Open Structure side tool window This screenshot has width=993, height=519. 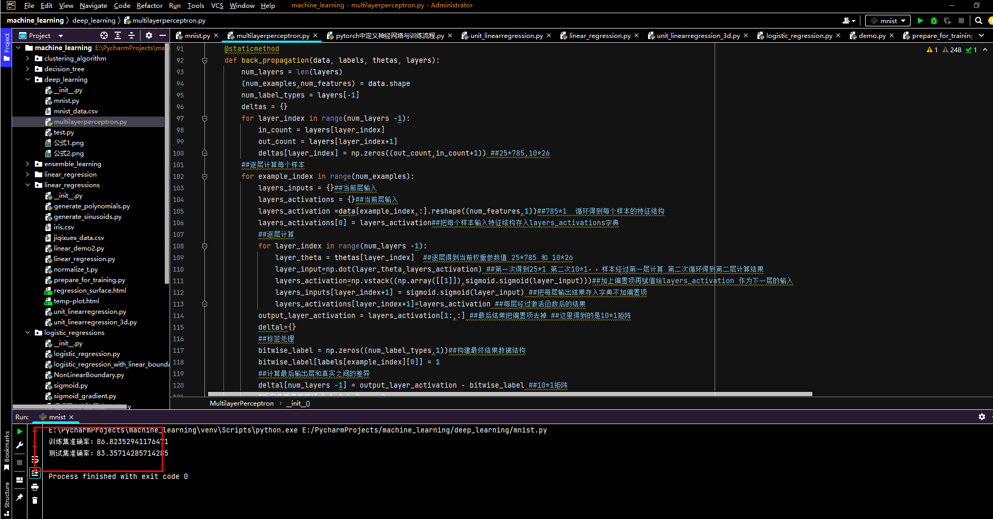[x=6, y=498]
